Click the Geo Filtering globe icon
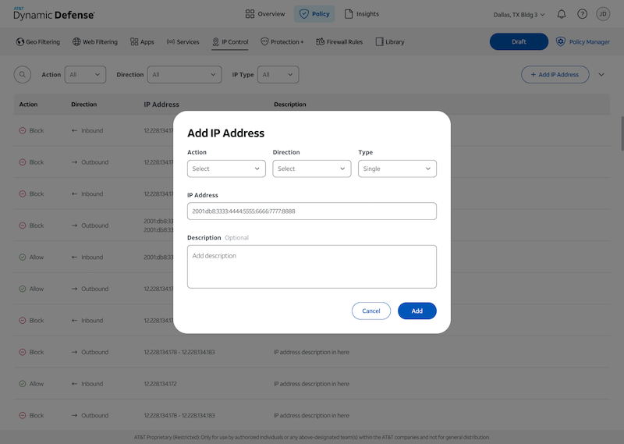 20,42
